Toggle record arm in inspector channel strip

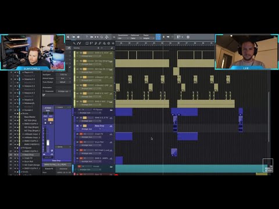coord(45,123)
